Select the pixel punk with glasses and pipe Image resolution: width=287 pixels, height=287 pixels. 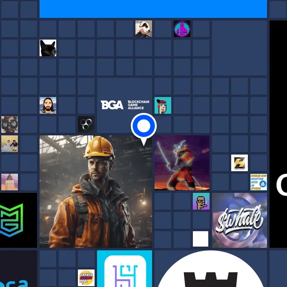(x=201, y=201)
